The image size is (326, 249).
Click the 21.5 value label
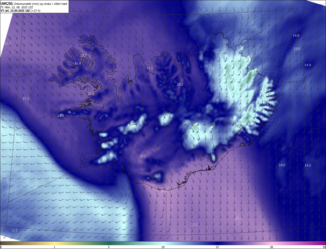coord(150,68)
